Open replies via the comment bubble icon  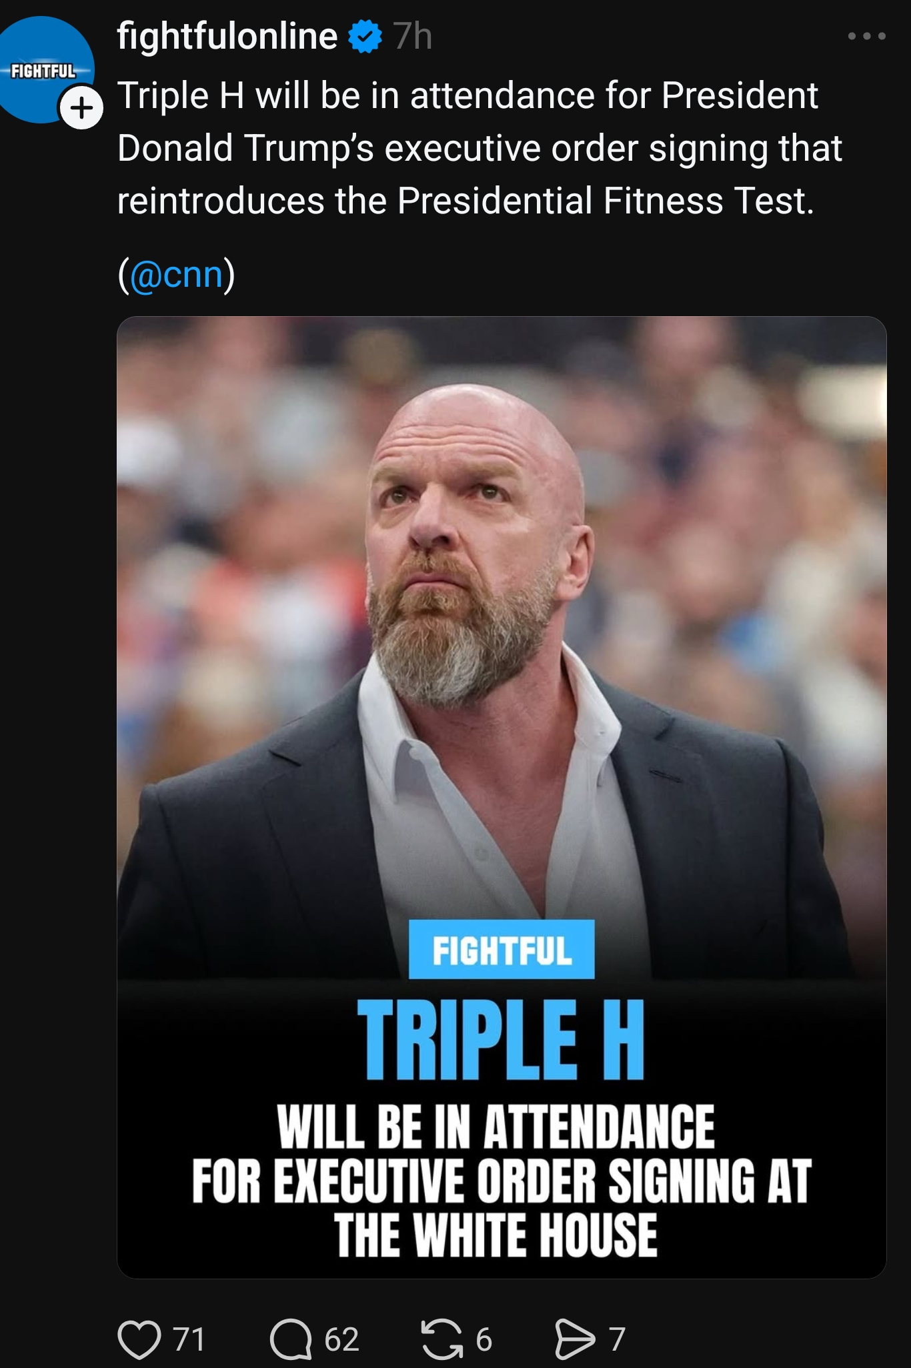[291, 1339]
